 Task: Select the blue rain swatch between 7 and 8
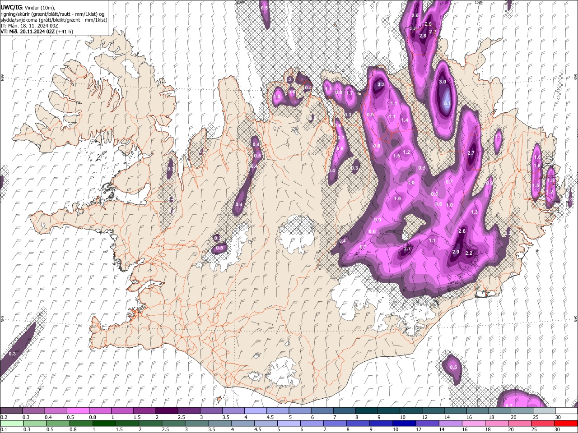[x=335, y=424]
